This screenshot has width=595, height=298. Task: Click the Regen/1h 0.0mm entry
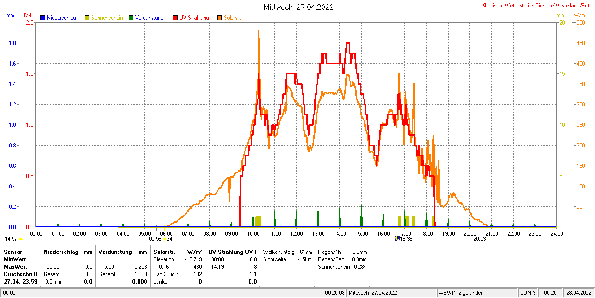[343, 252]
